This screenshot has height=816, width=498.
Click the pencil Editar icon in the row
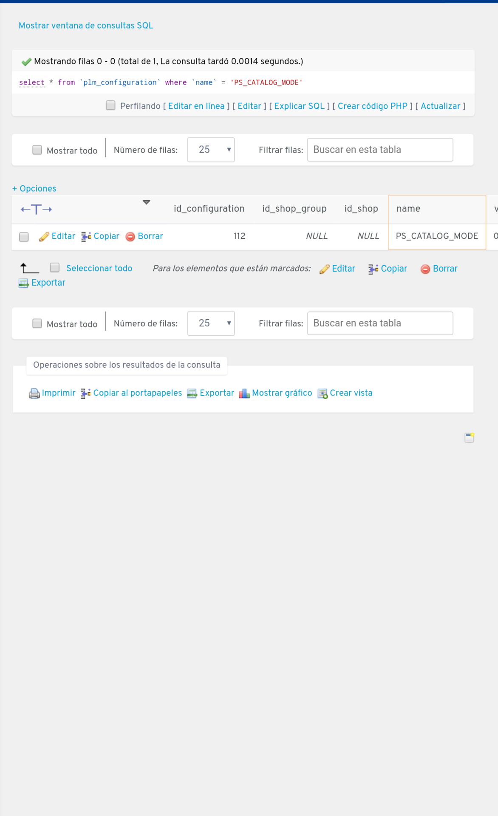(x=44, y=237)
